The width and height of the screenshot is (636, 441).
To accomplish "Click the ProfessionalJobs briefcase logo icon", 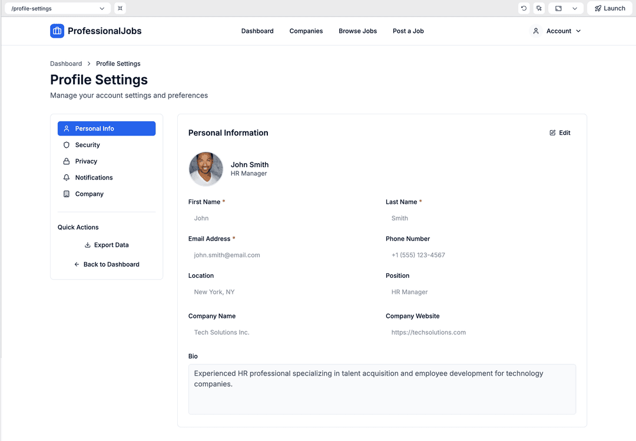I will coord(57,31).
